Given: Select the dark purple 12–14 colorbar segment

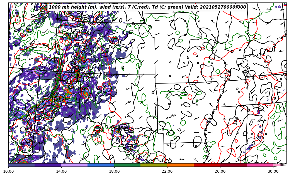Looking at the screenshot, I should (48, 165).
